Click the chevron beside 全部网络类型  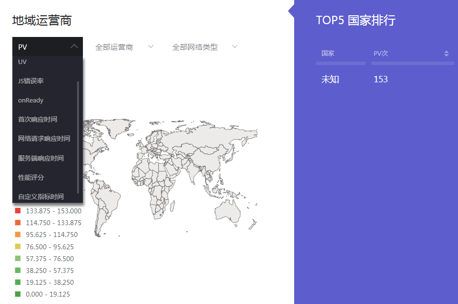(234, 46)
